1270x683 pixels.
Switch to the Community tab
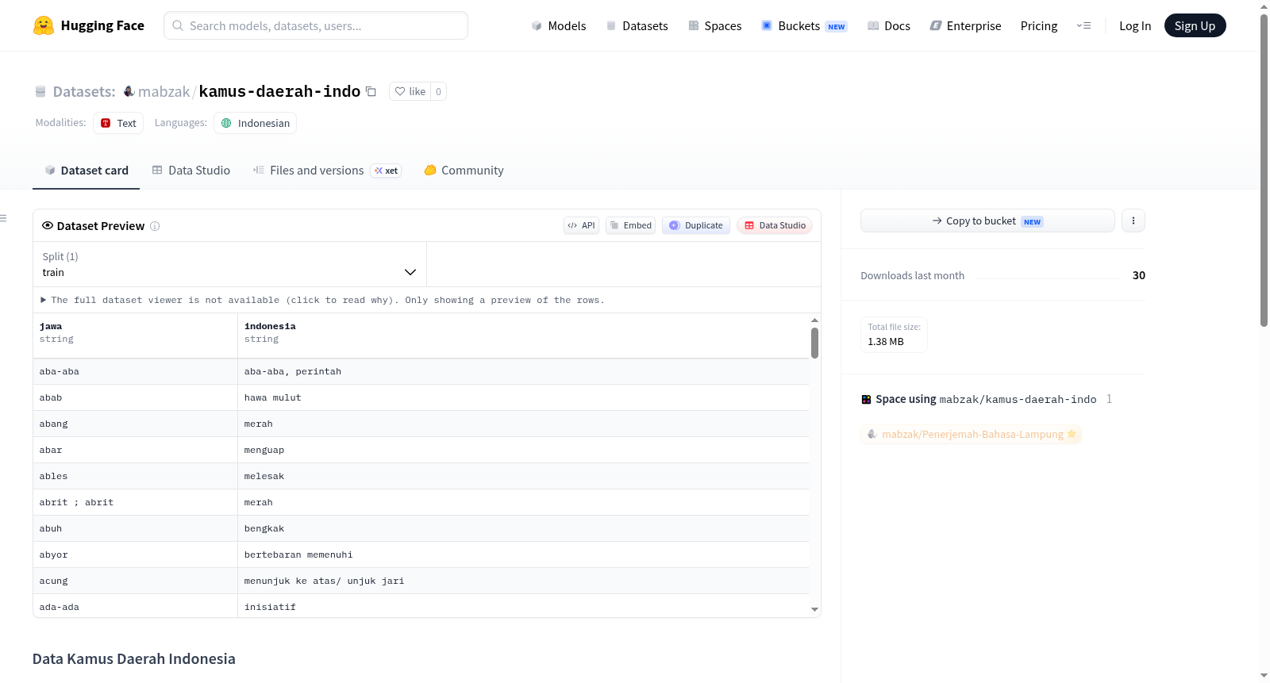[x=464, y=170]
